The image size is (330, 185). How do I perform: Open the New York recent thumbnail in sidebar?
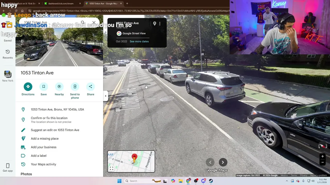pyautogui.click(x=8, y=76)
